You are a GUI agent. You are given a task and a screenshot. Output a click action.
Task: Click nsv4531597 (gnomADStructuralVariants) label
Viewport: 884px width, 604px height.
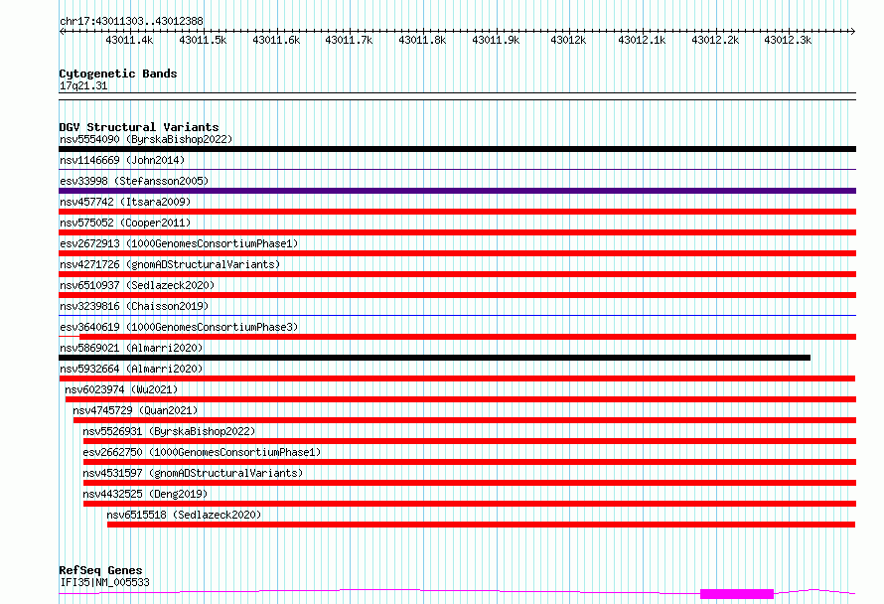coord(193,473)
